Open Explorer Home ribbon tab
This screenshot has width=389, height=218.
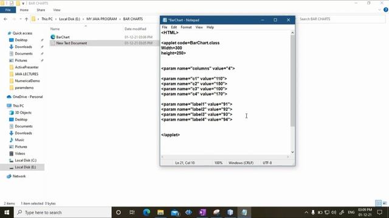(24, 10)
